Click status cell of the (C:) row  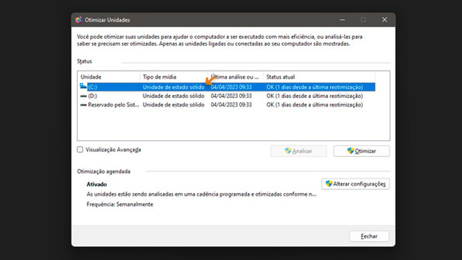(315, 87)
